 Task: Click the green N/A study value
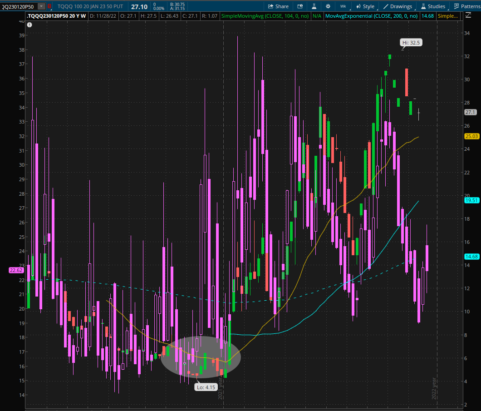click(317, 16)
